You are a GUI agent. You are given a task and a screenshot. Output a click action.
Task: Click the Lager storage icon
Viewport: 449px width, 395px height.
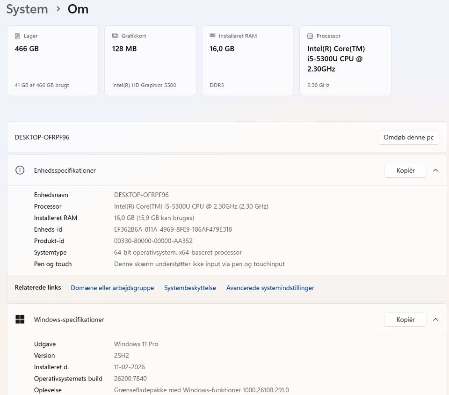[17, 36]
